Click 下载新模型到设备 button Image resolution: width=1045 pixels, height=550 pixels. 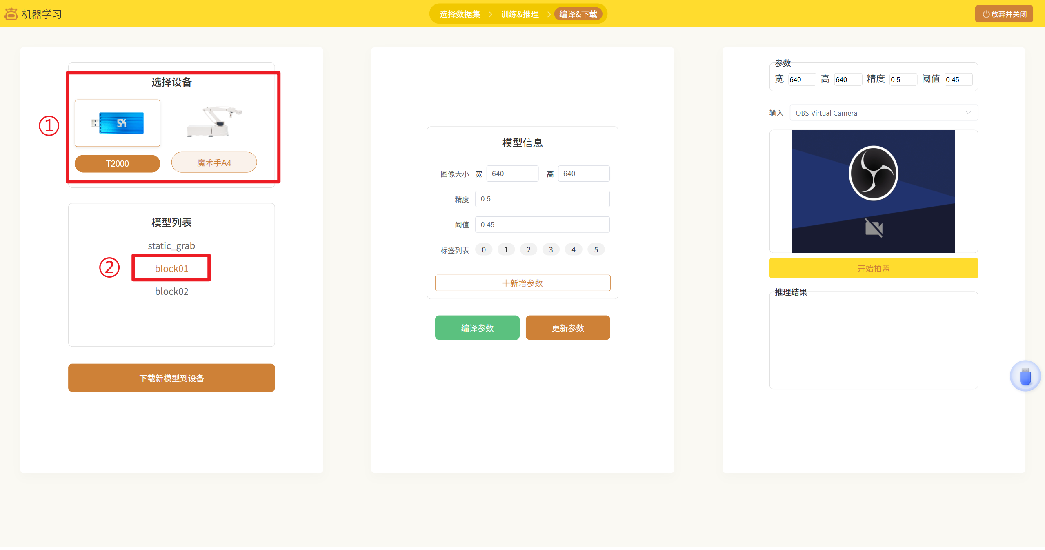[x=171, y=378]
